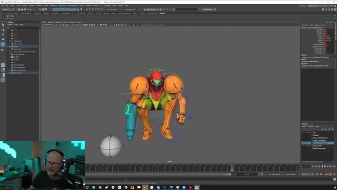Open the Outliner Display menu

point(10,25)
